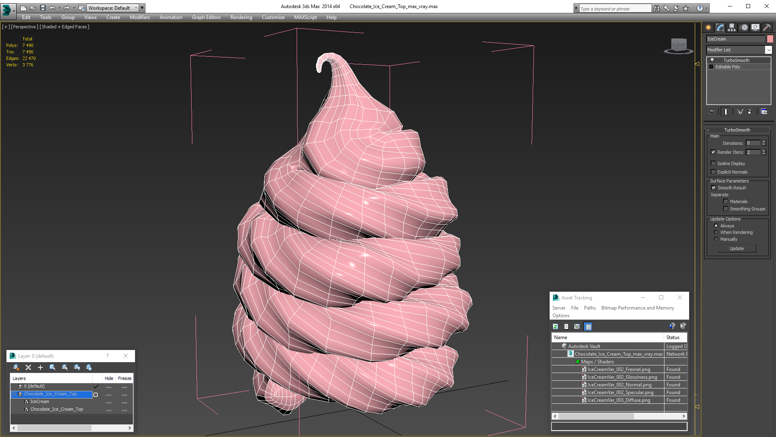Open Paths menu in Asset Tracking
The width and height of the screenshot is (776, 437).
590,308
